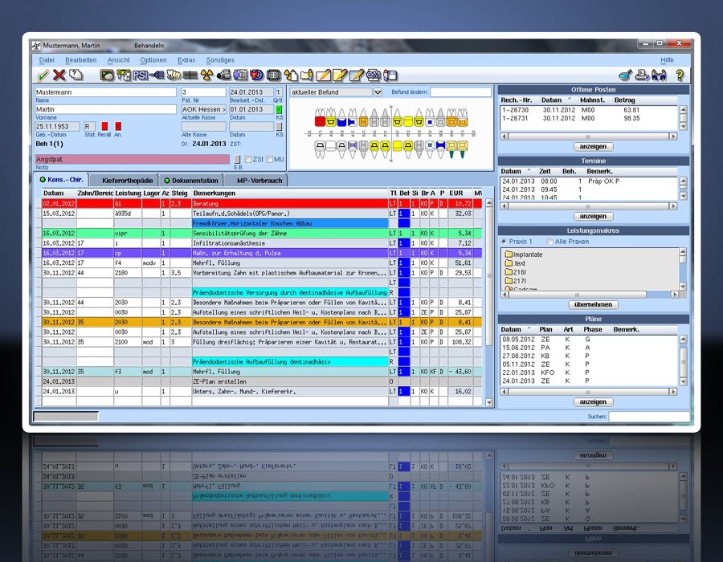
Task: Click the yellow note with pencil icon
Action: point(340,75)
